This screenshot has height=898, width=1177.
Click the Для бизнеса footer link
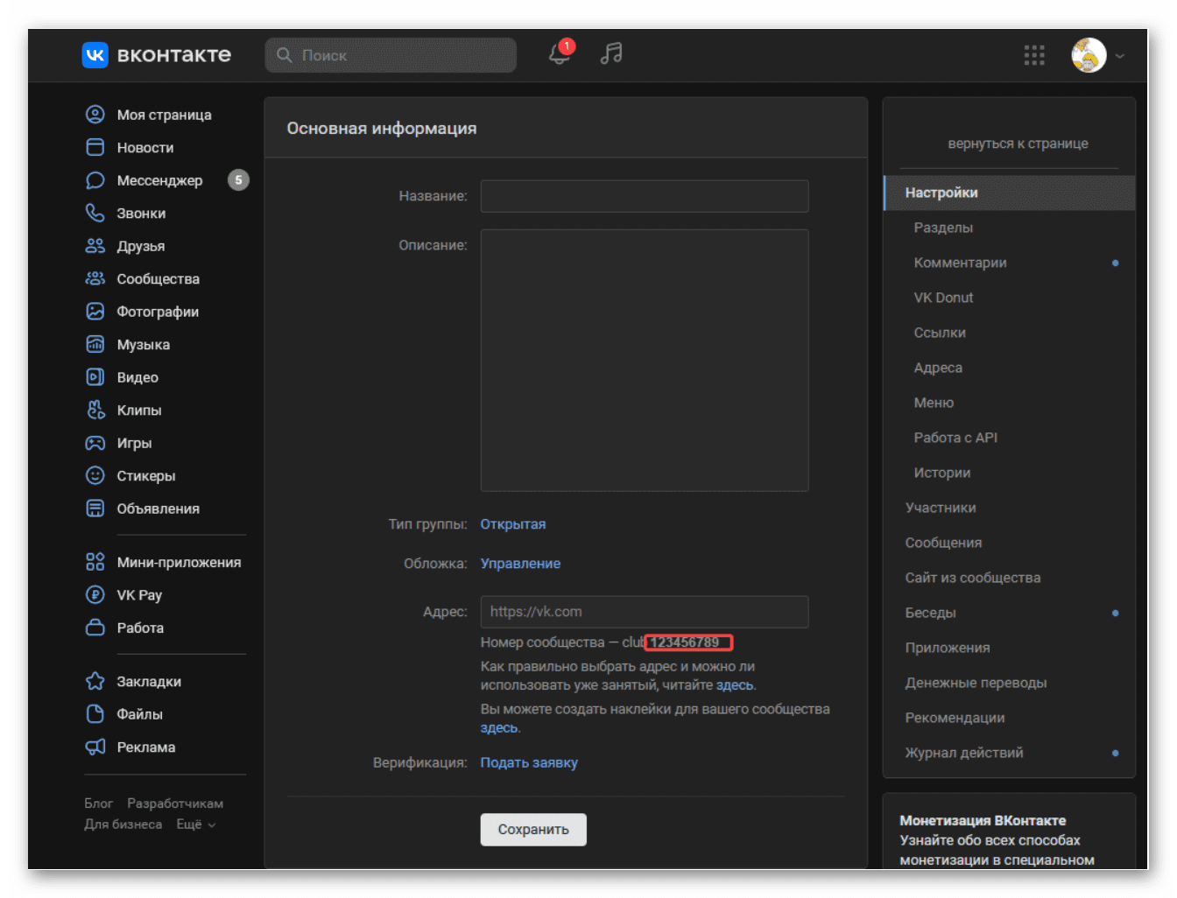click(x=123, y=824)
